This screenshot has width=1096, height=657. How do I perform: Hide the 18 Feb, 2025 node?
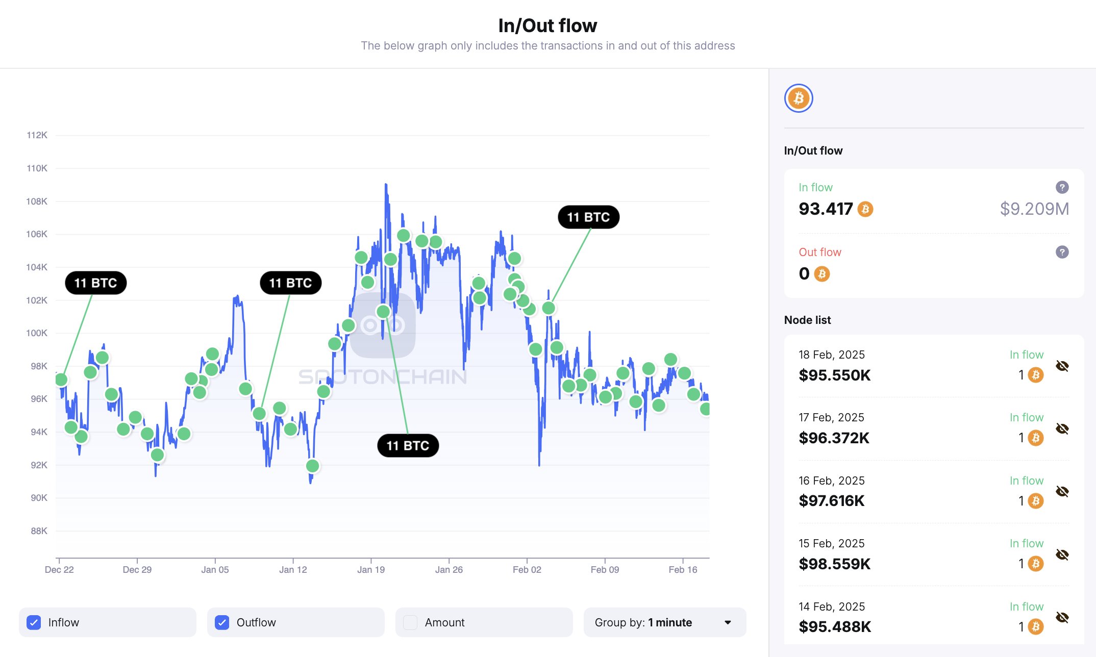(x=1062, y=366)
